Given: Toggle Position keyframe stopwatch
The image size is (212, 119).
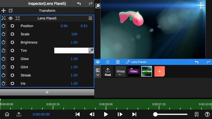Looking at the screenshot, I should (4, 26).
